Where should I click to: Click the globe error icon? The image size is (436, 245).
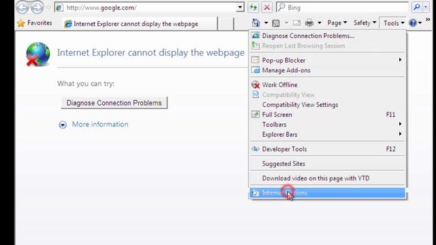38,54
